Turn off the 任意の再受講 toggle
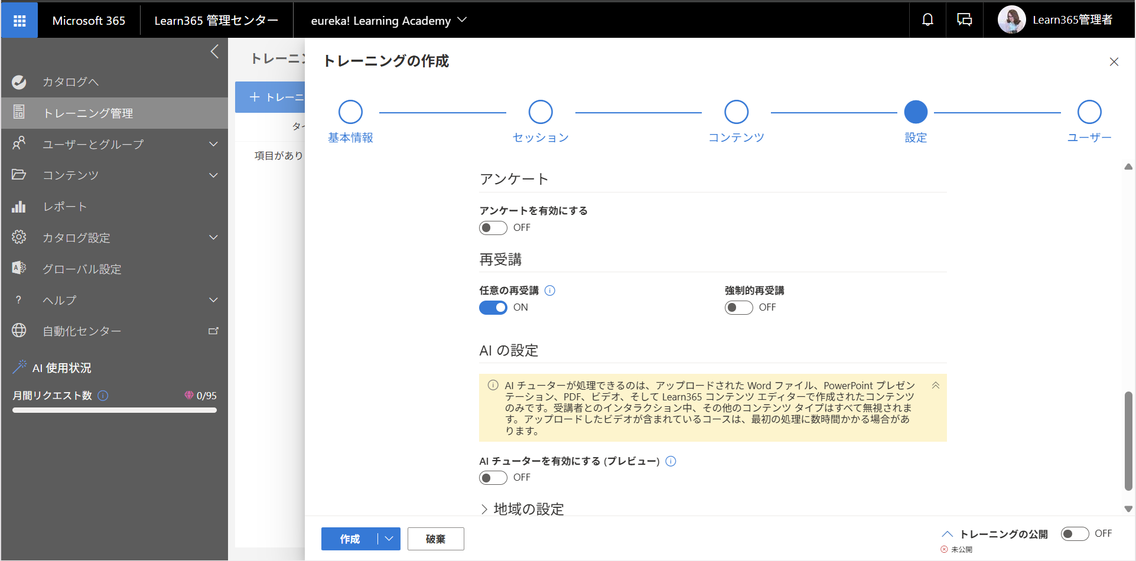This screenshot has width=1136, height=561. (493, 308)
